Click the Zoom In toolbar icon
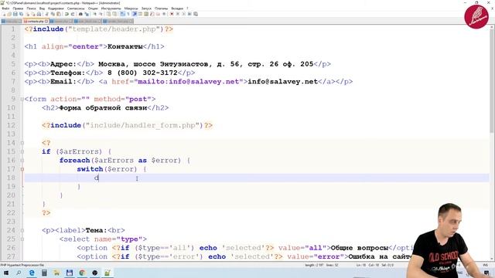The image size is (495, 278). (x=94, y=14)
